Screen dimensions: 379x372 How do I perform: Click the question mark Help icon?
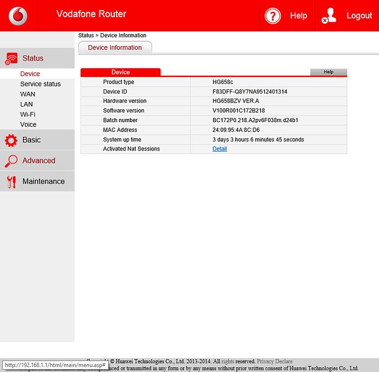point(272,16)
